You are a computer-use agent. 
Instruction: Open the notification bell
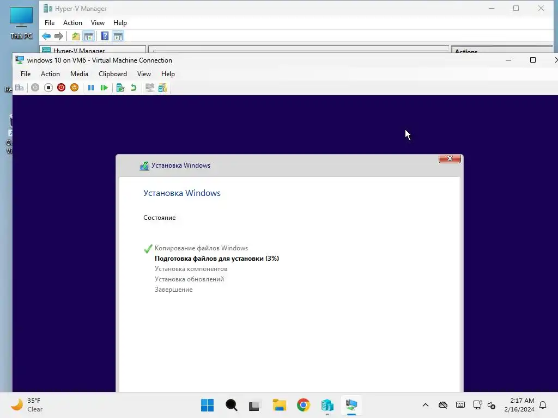tap(543, 405)
